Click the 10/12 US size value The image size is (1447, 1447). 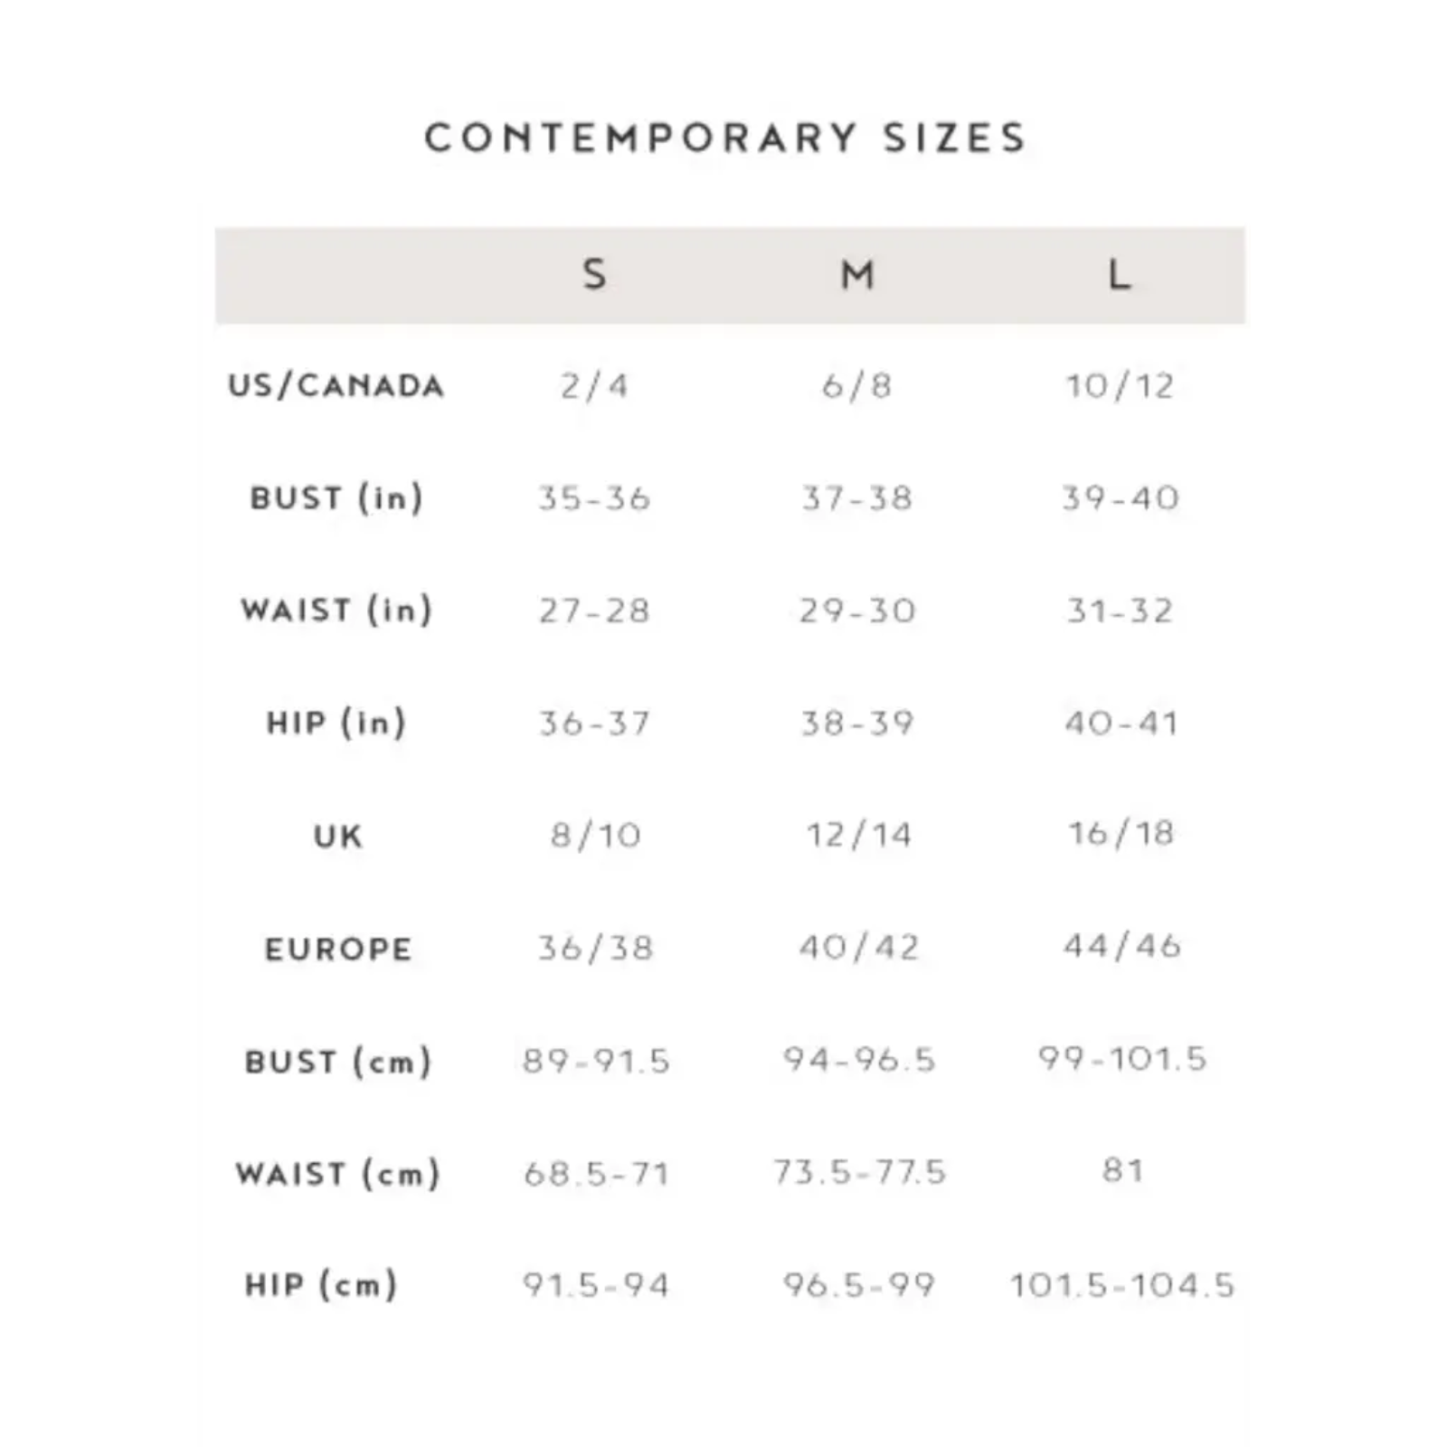click(x=1120, y=386)
